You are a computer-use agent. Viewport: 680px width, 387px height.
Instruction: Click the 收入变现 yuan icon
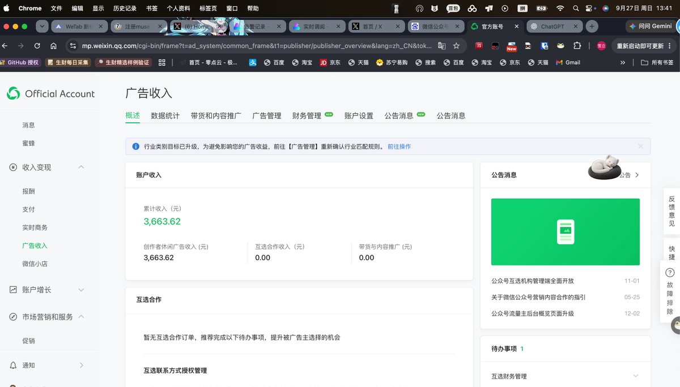(x=13, y=167)
